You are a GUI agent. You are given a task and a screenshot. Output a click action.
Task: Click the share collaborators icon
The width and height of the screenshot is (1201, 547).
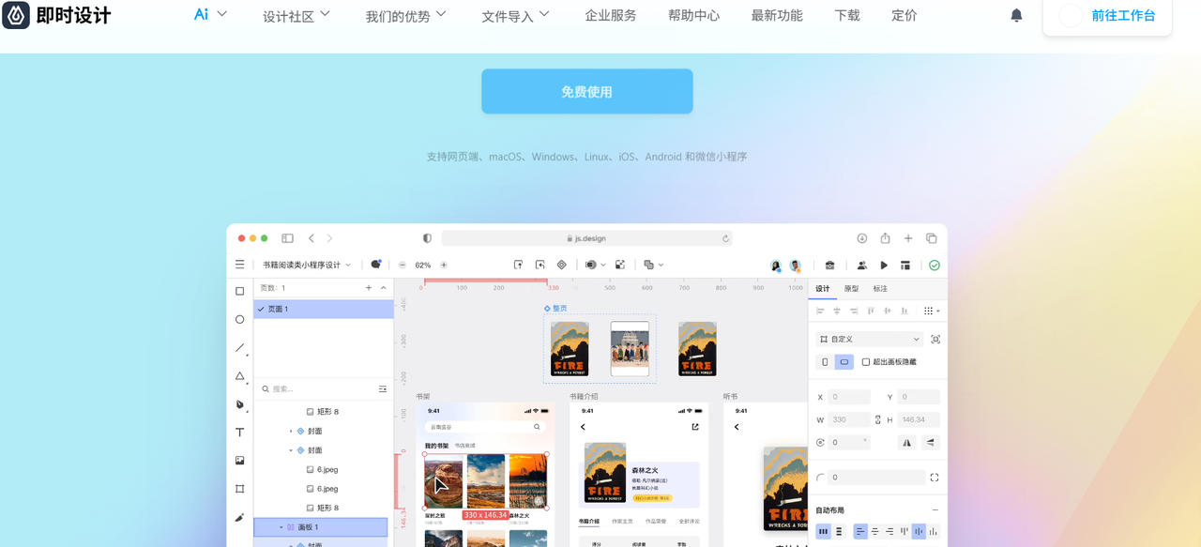[x=861, y=266]
